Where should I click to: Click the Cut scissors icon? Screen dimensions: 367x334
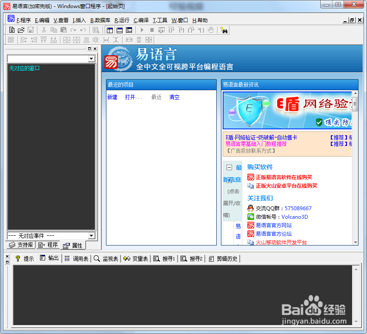[x=44, y=30]
